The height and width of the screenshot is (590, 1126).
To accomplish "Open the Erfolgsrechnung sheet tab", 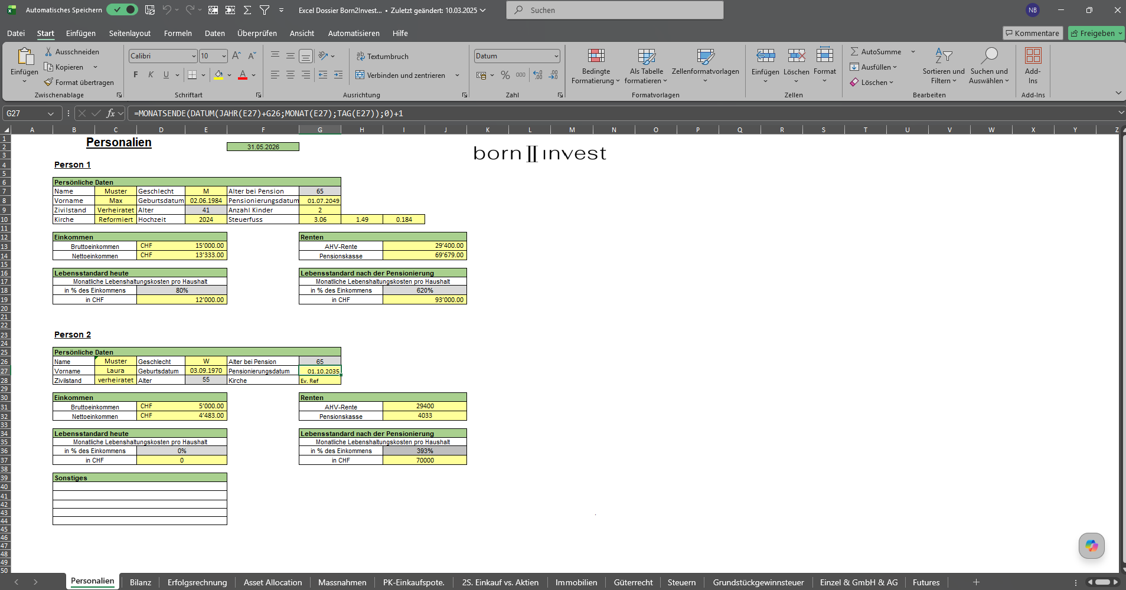I will (x=197, y=582).
